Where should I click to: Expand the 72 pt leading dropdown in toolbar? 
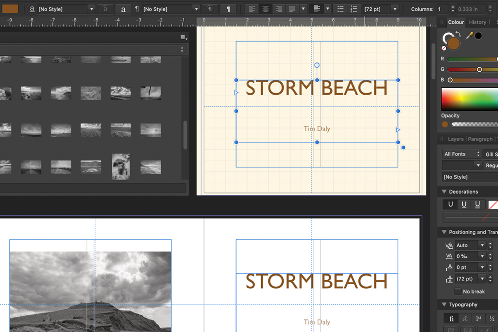tap(395, 9)
